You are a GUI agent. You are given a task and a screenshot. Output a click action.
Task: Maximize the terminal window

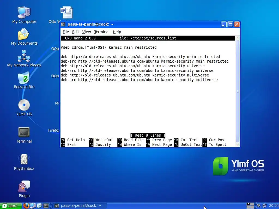(x=230, y=24)
